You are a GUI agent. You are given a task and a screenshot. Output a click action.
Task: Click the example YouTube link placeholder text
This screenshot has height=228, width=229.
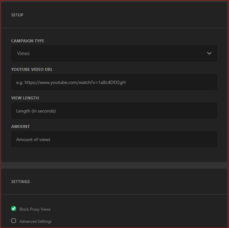[71, 82]
